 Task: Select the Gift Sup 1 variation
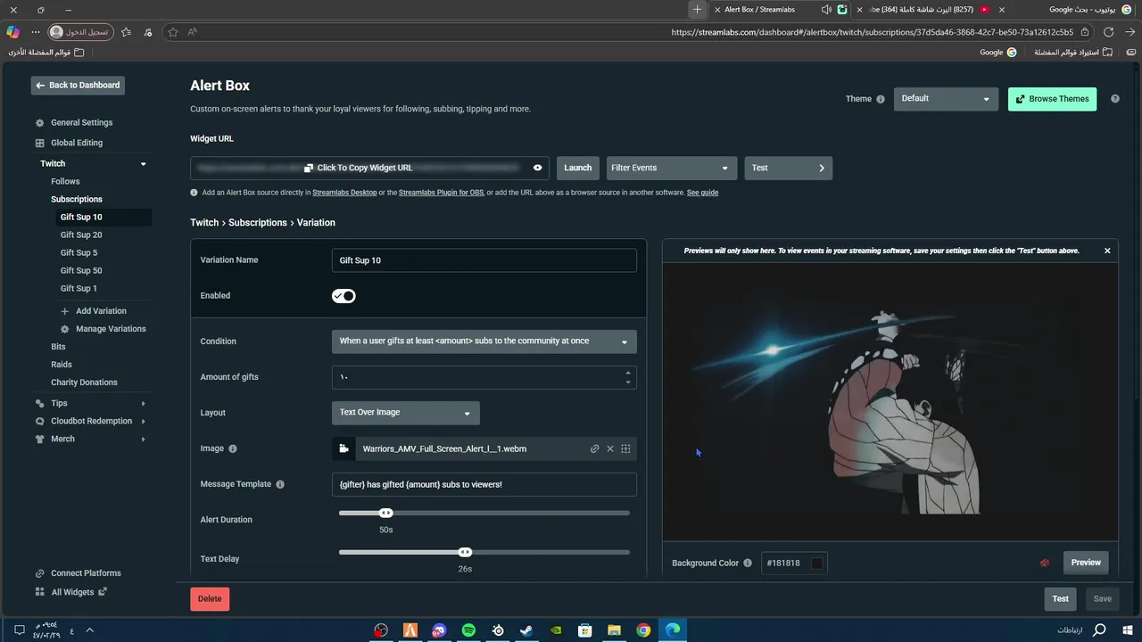tap(79, 289)
